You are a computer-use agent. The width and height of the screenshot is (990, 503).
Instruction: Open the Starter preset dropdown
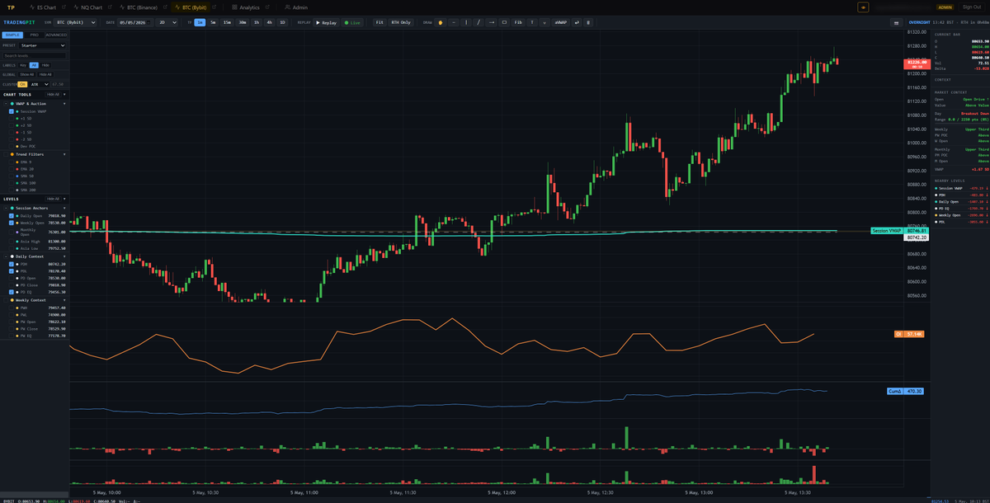[43, 45]
